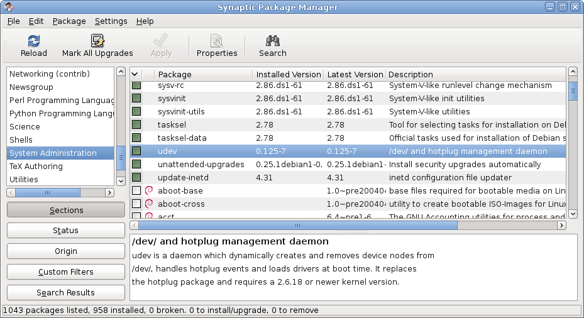Click the window menu icon in title bar
The height and width of the screenshot is (318, 584).
coord(7,7)
